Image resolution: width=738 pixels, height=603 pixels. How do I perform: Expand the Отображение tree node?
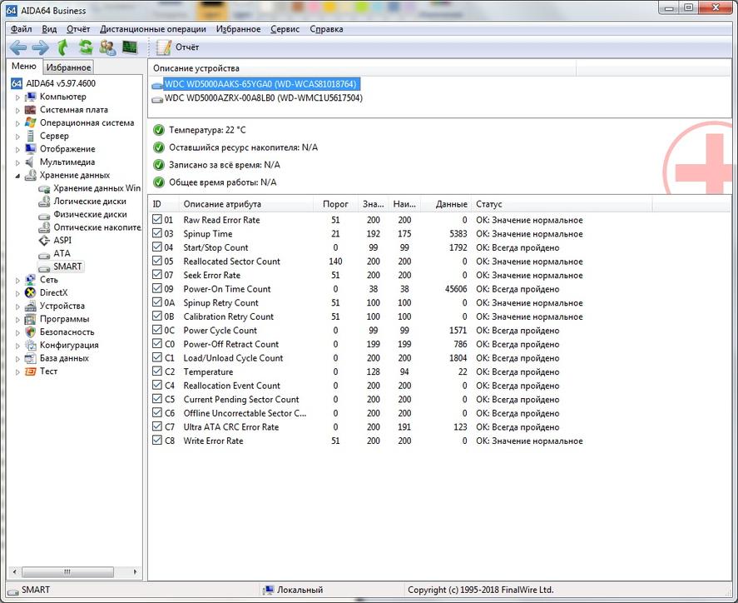pos(17,149)
